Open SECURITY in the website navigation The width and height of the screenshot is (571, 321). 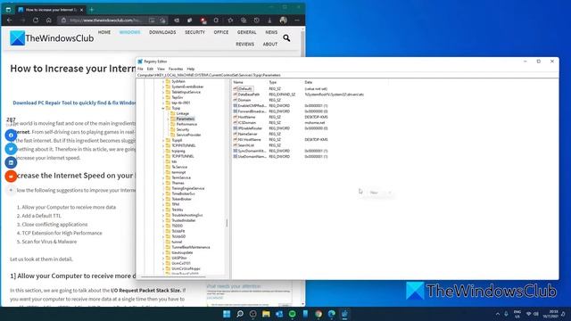[194, 32]
